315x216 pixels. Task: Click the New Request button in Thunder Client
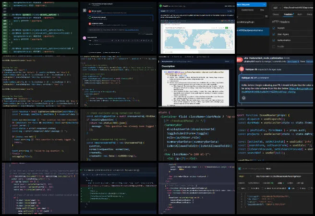point(251,4)
